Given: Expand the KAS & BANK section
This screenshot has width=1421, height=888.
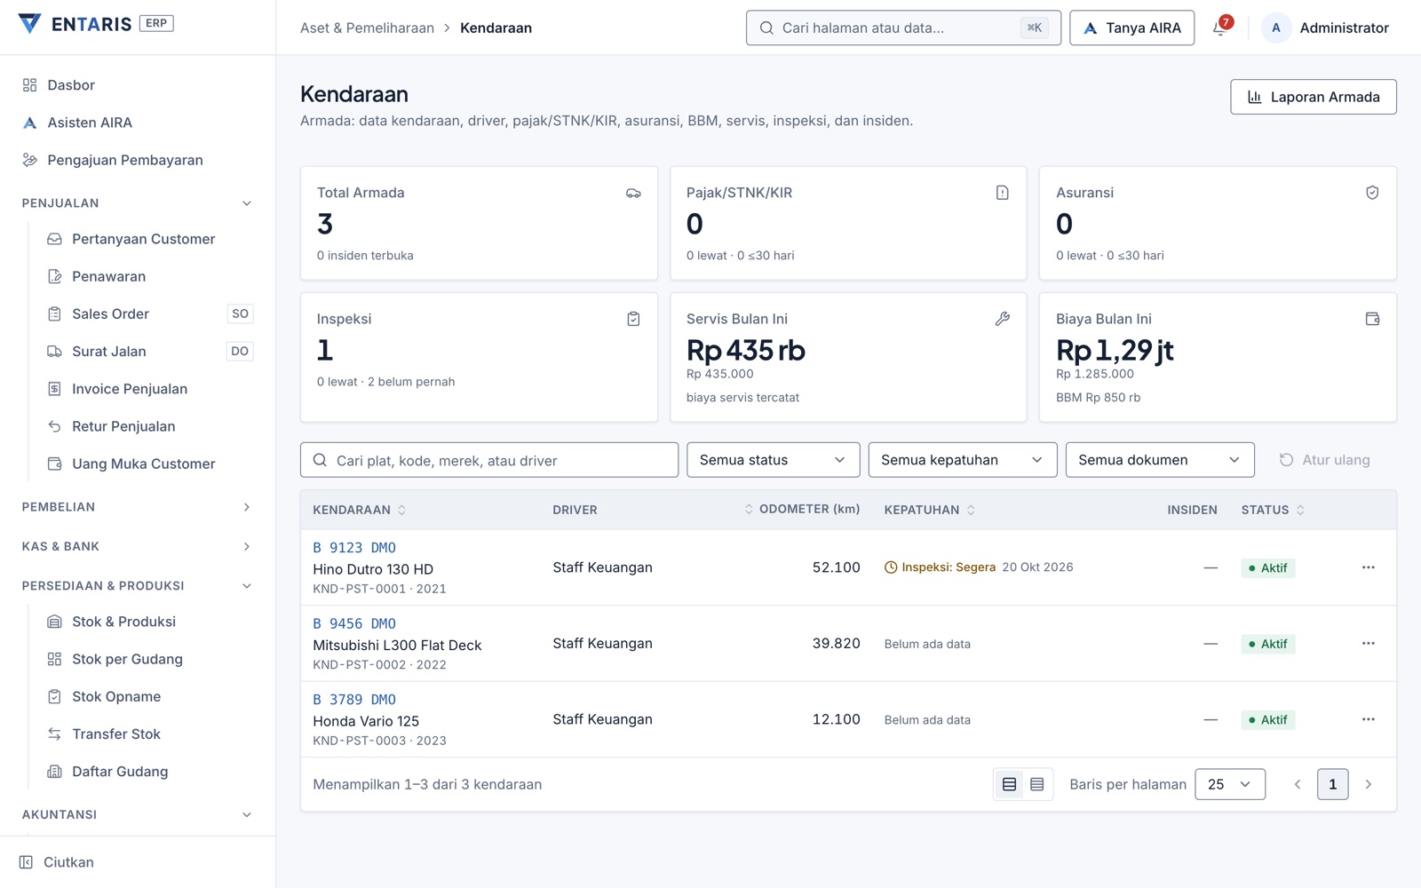Looking at the screenshot, I should coord(138,546).
